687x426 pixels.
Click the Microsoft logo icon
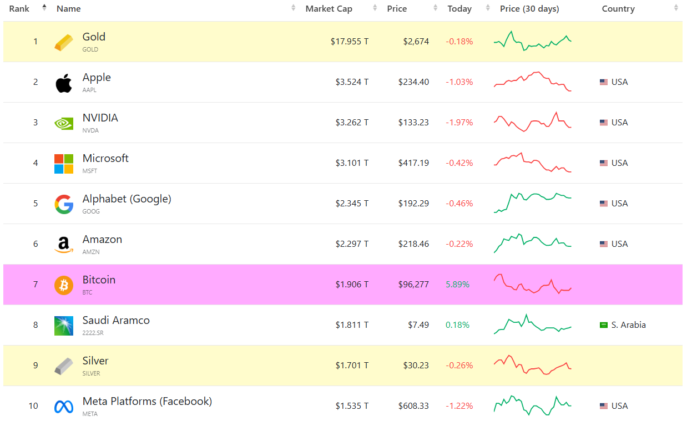63,164
